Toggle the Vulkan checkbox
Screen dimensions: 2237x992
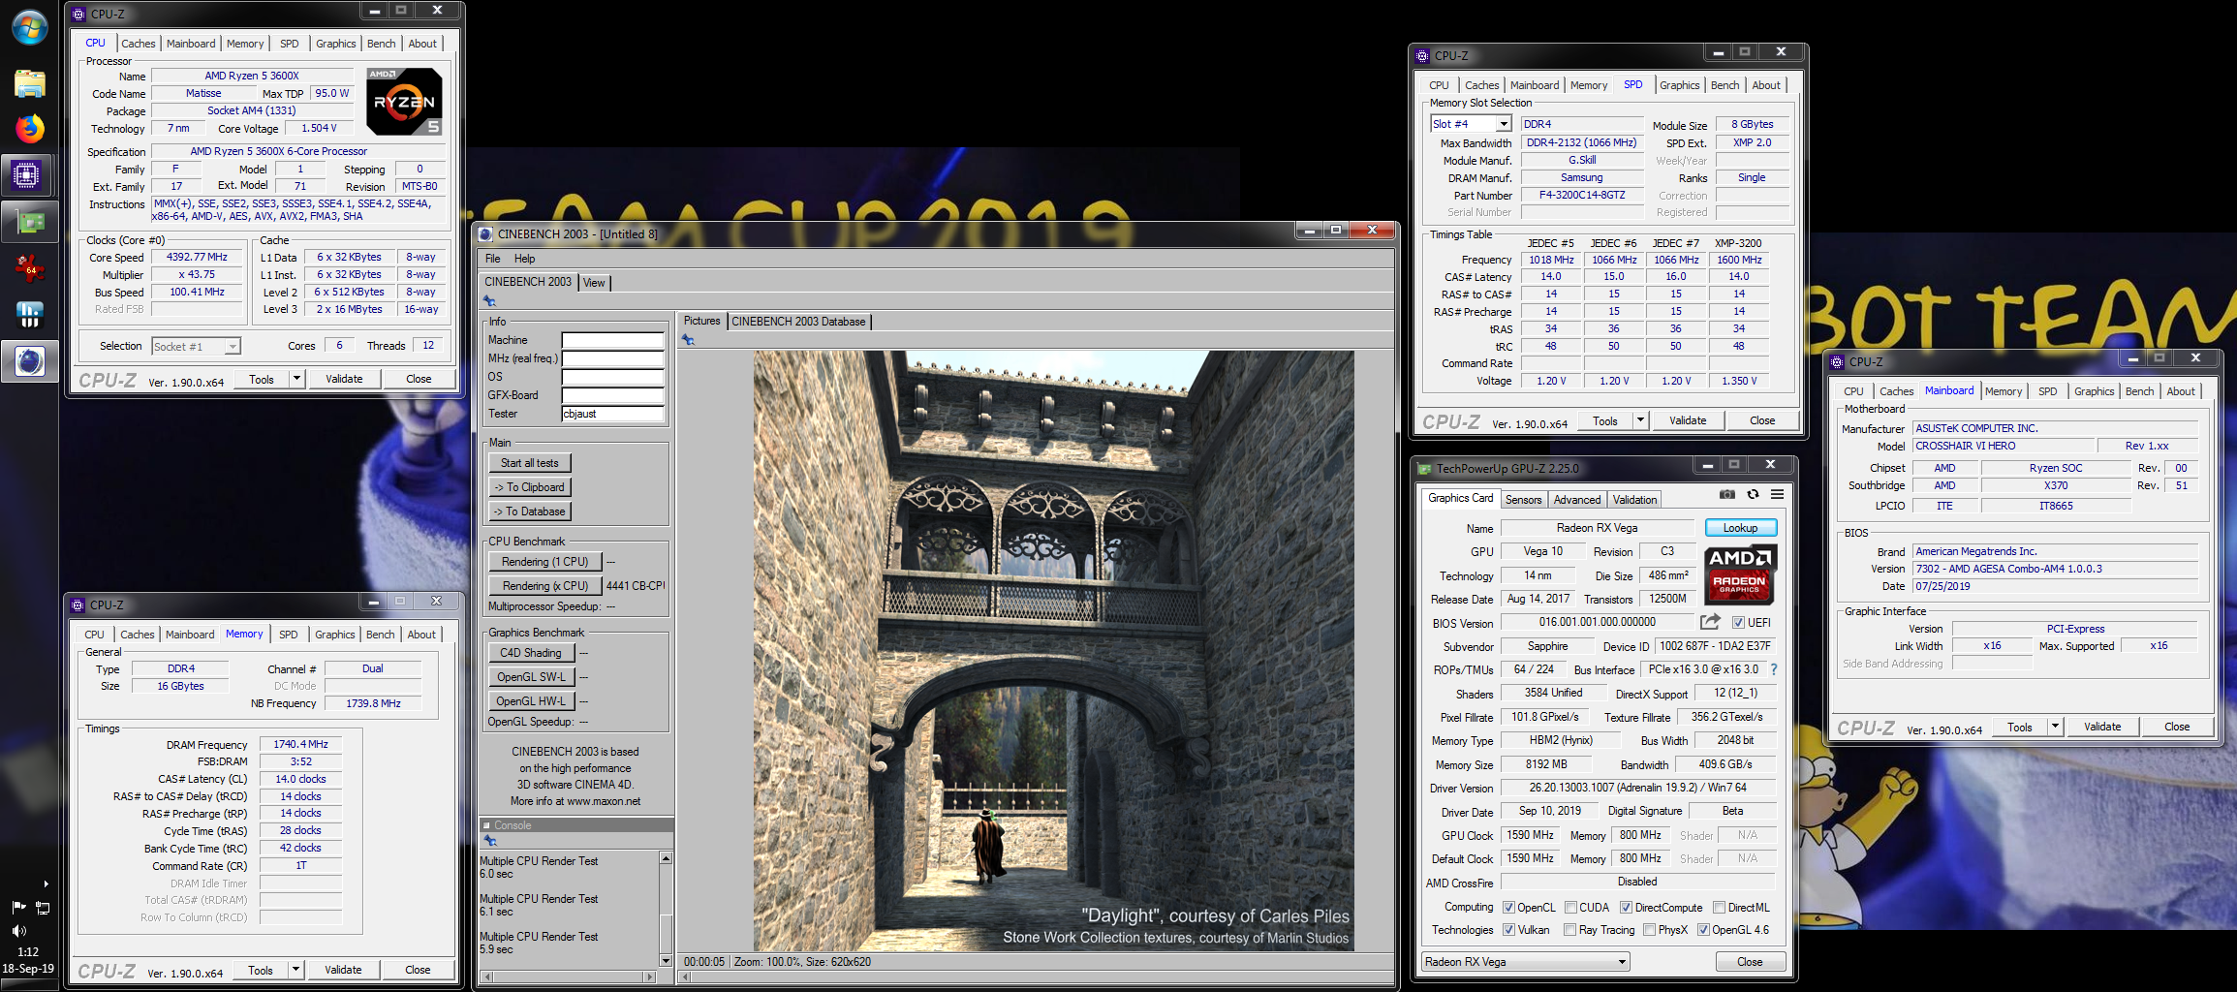(x=1508, y=930)
